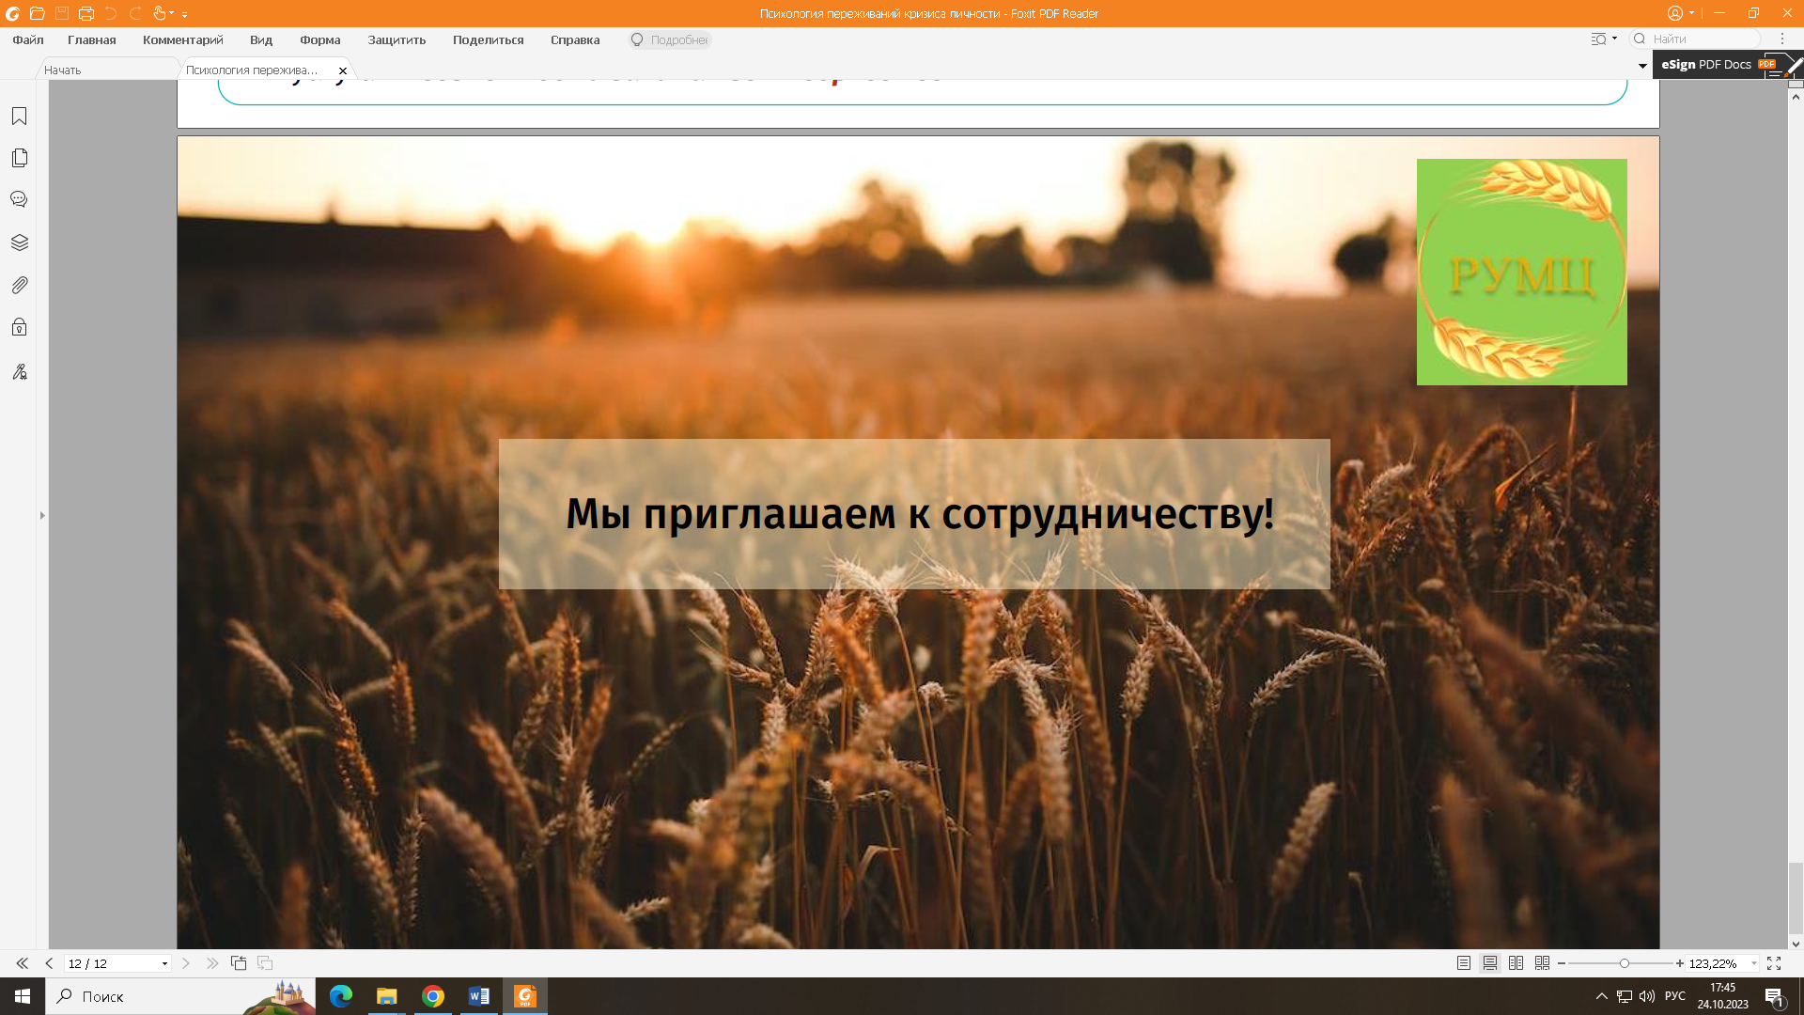Image resolution: width=1804 pixels, height=1015 pixels.
Task: Open the Форма ribbon tab
Action: [x=320, y=39]
